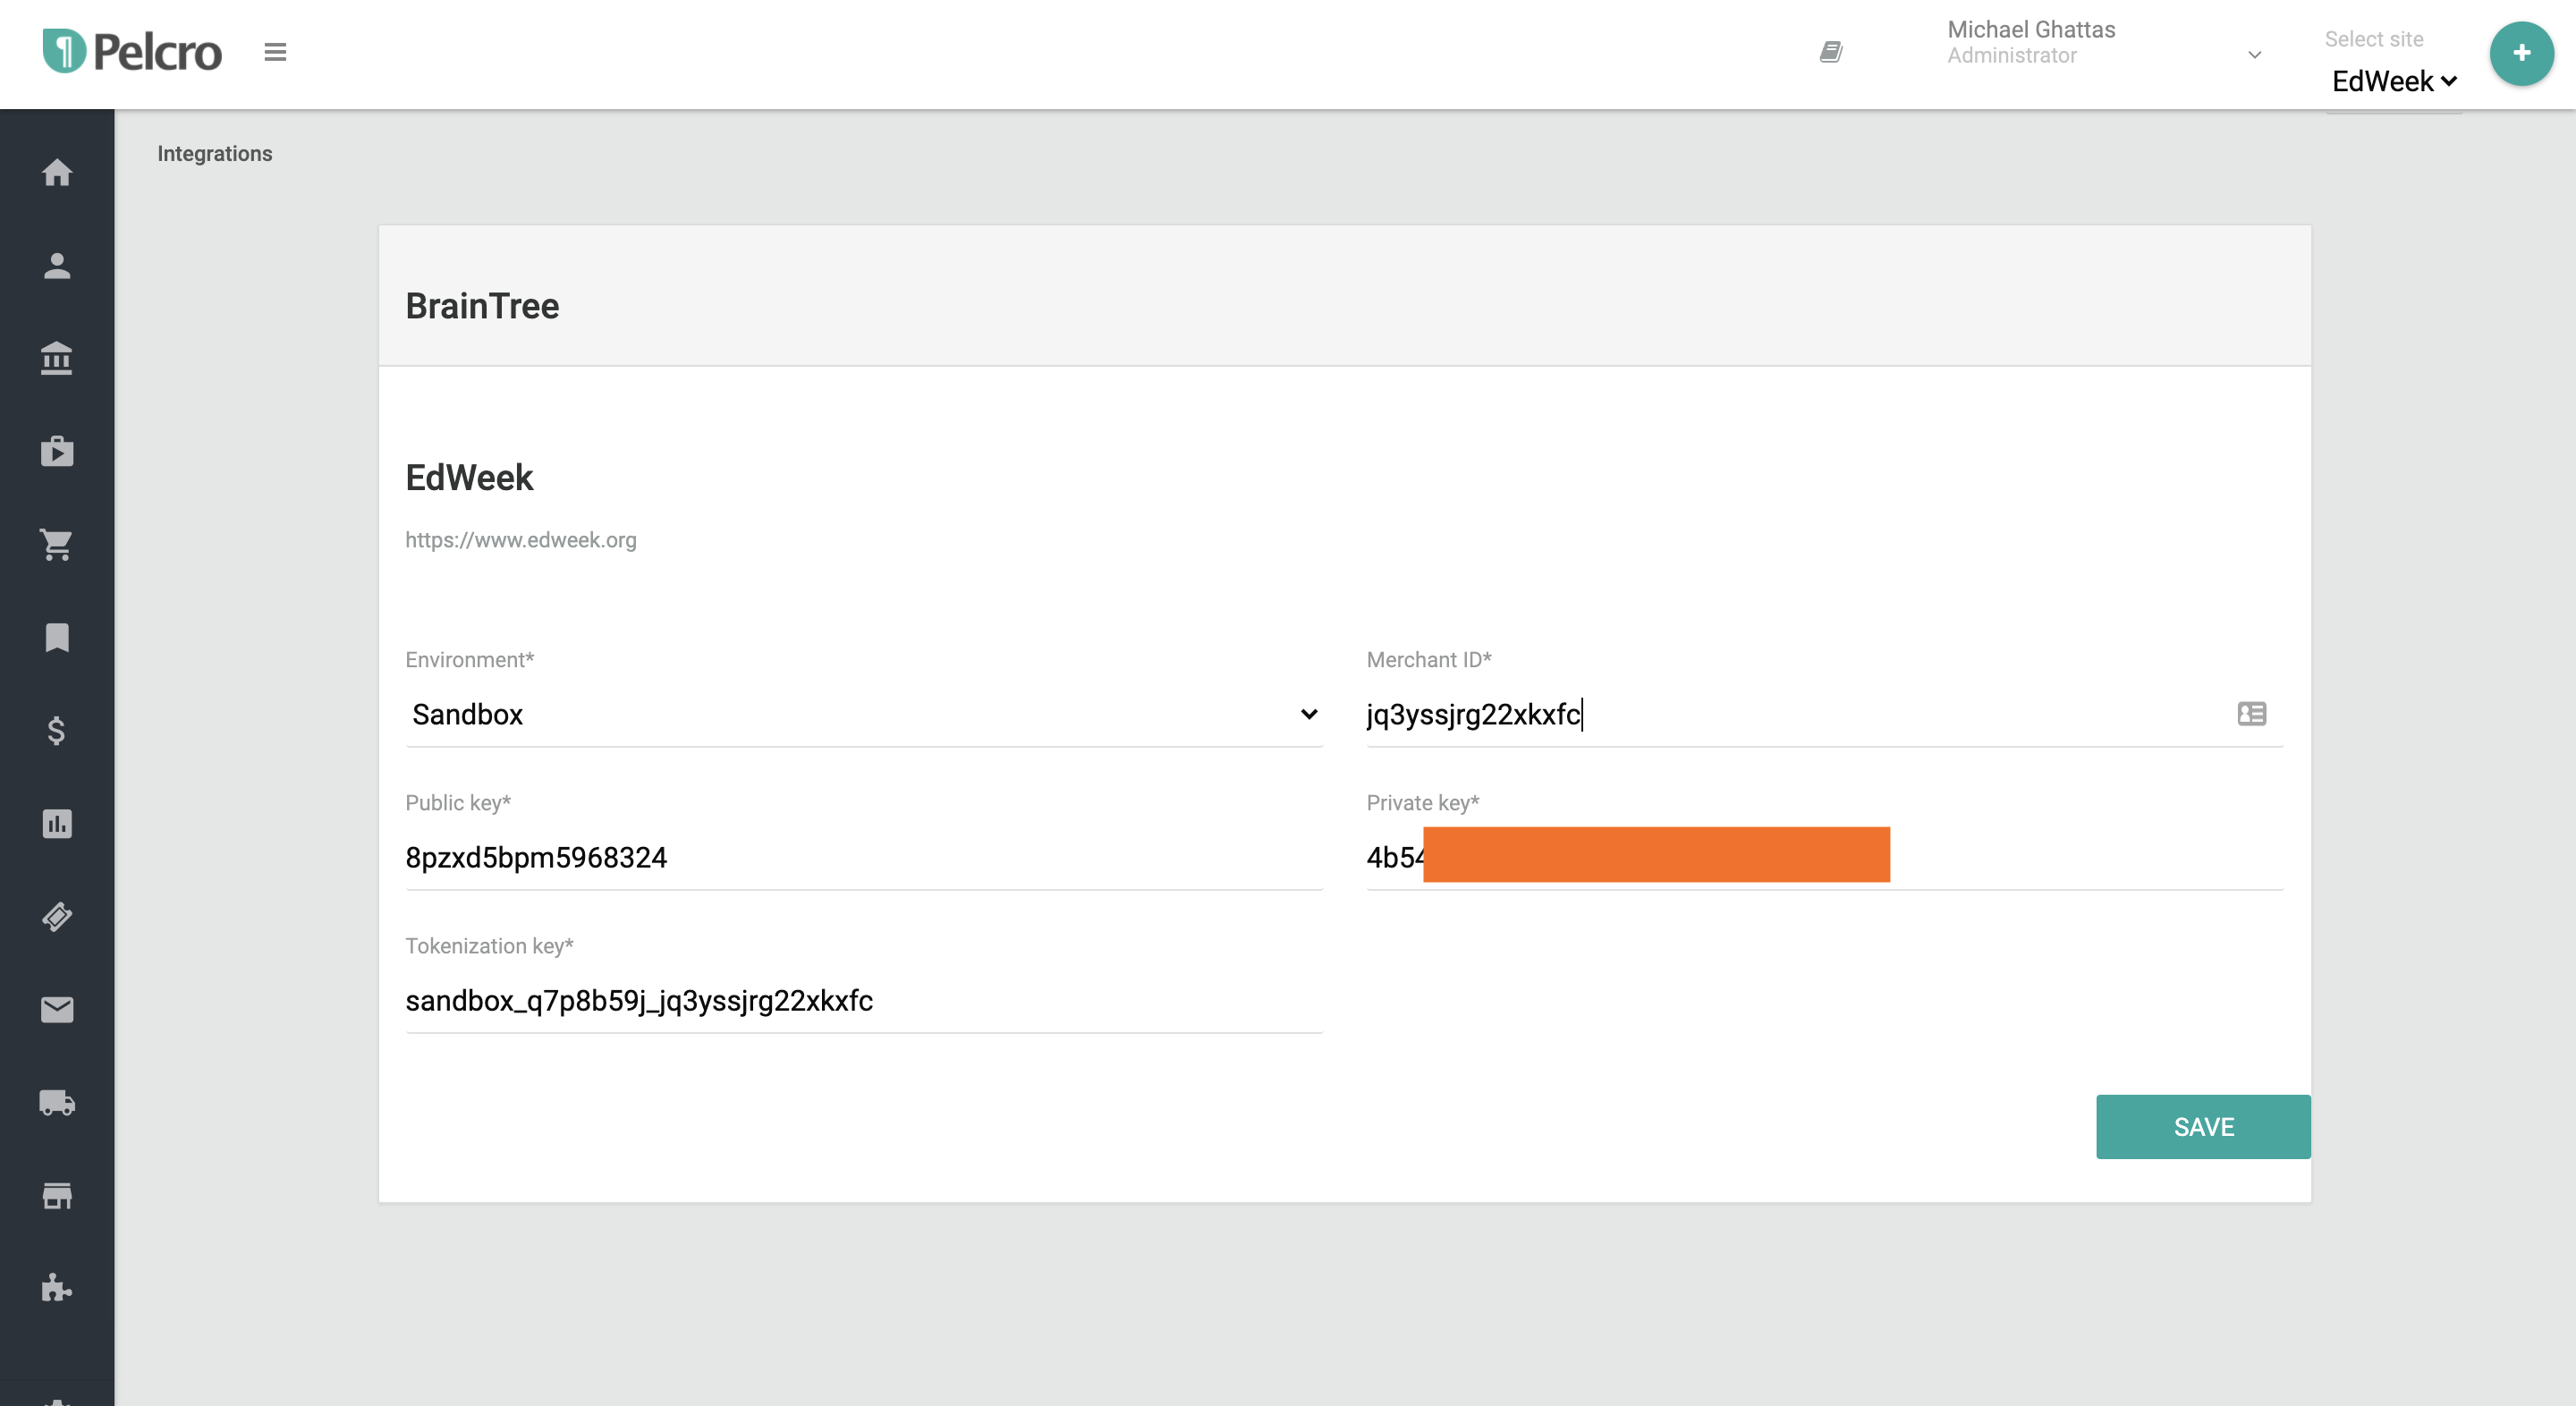Click into the Public key field
This screenshot has width=2576, height=1406.
[863, 857]
